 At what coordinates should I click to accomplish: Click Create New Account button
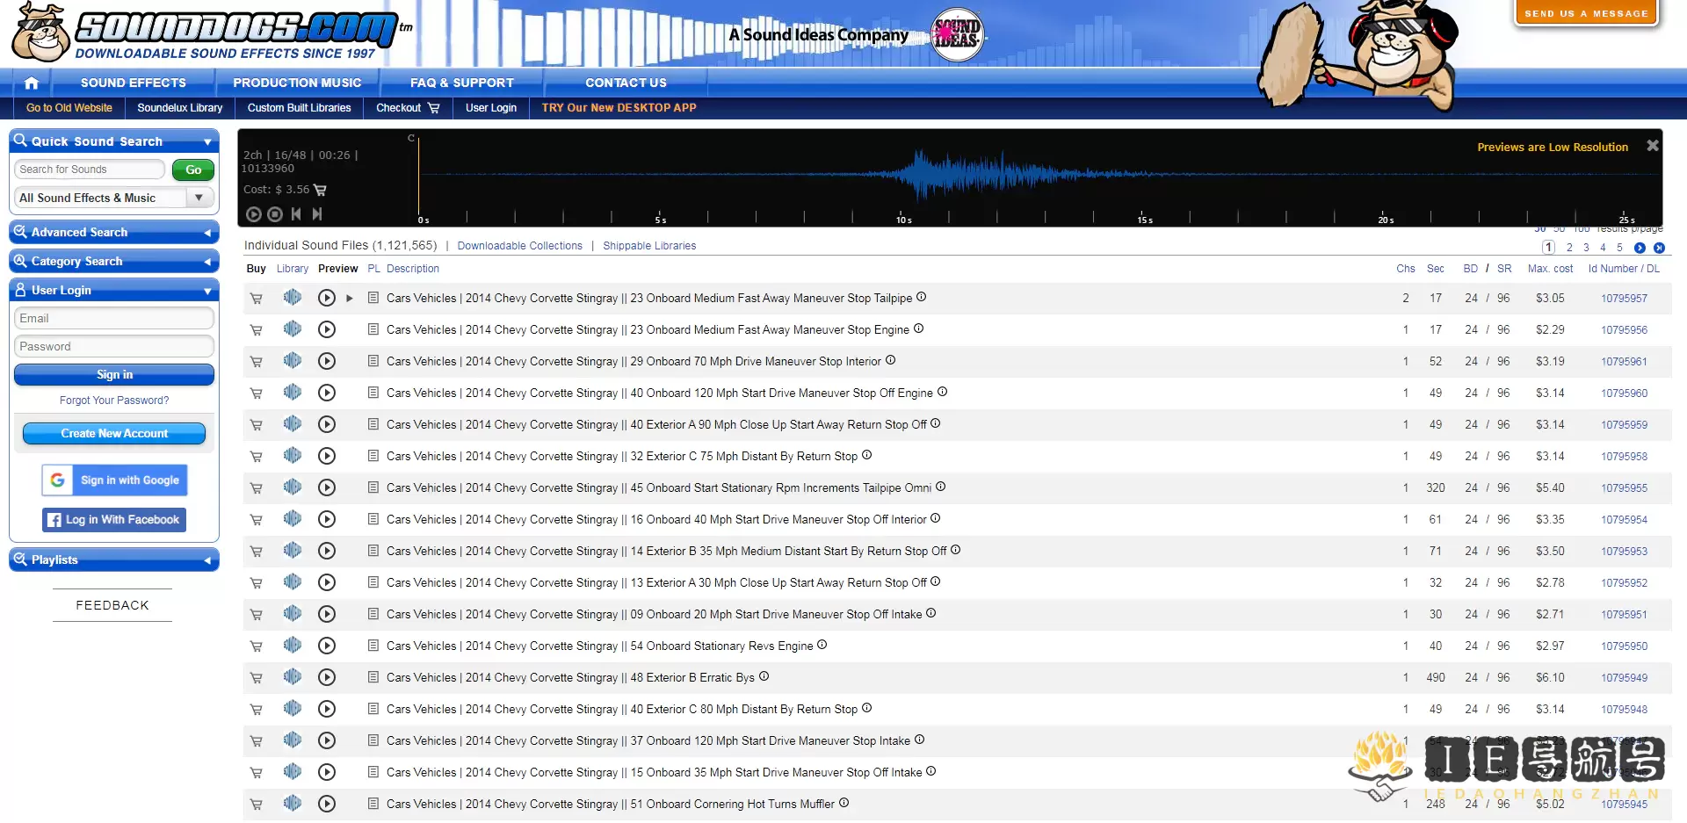tap(114, 434)
